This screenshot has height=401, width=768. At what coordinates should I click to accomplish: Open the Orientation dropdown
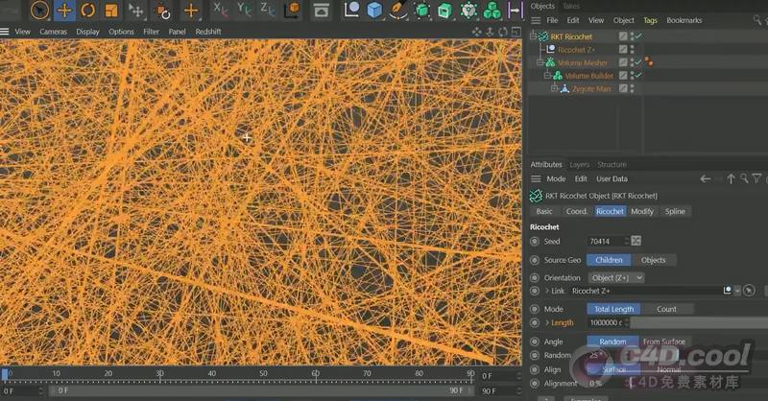tap(615, 277)
